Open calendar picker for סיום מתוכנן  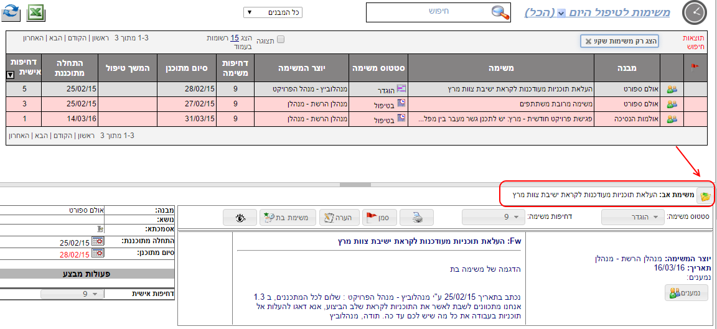click(x=96, y=253)
